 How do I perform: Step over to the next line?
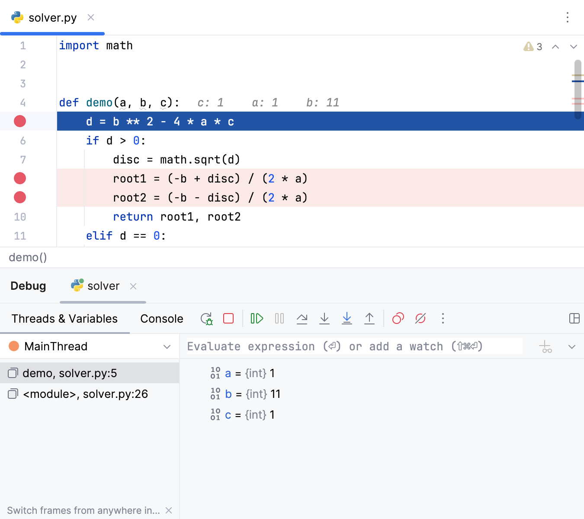[x=302, y=318]
